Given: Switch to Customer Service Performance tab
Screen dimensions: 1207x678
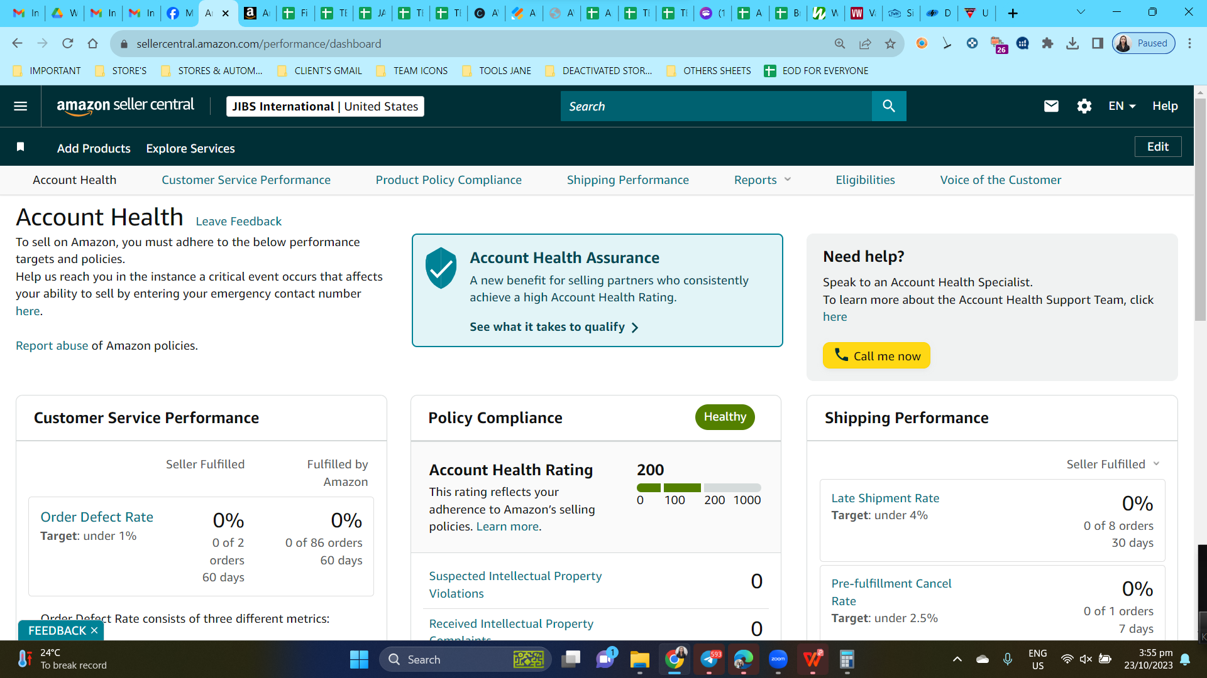Looking at the screenshot, I should (x=246, y=180).
